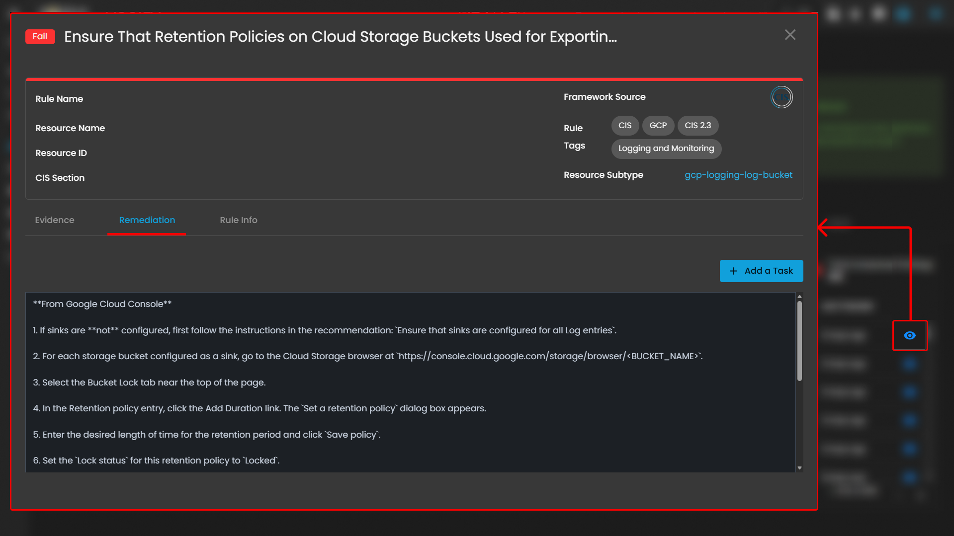The image size is (954, 536).
Task: Select the CIS 2.3 rule tag
Action: coord(697,126)
